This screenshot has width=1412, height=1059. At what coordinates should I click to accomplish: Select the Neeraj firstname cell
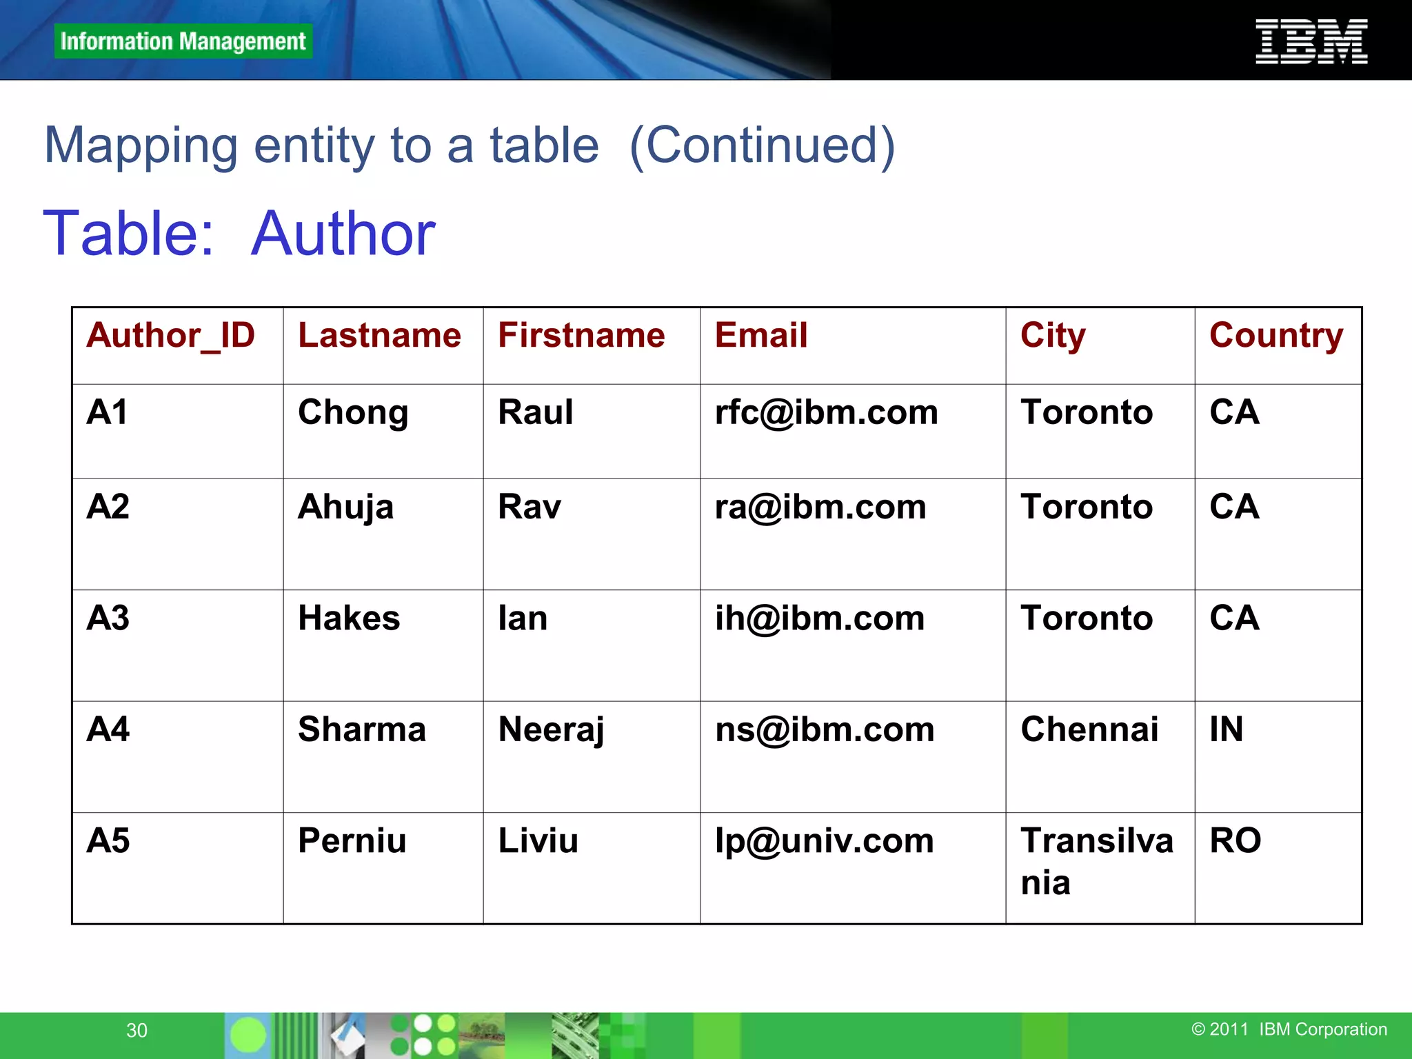551,730
